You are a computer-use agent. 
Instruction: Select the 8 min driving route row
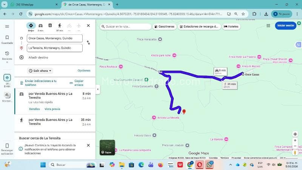pyautogui.click(x=55, y=101)
